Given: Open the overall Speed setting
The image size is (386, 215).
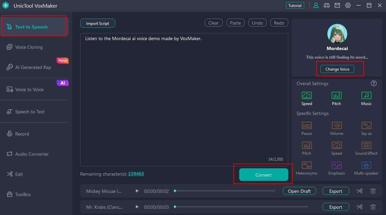Looking at the screenshot, I should point(306,99).
